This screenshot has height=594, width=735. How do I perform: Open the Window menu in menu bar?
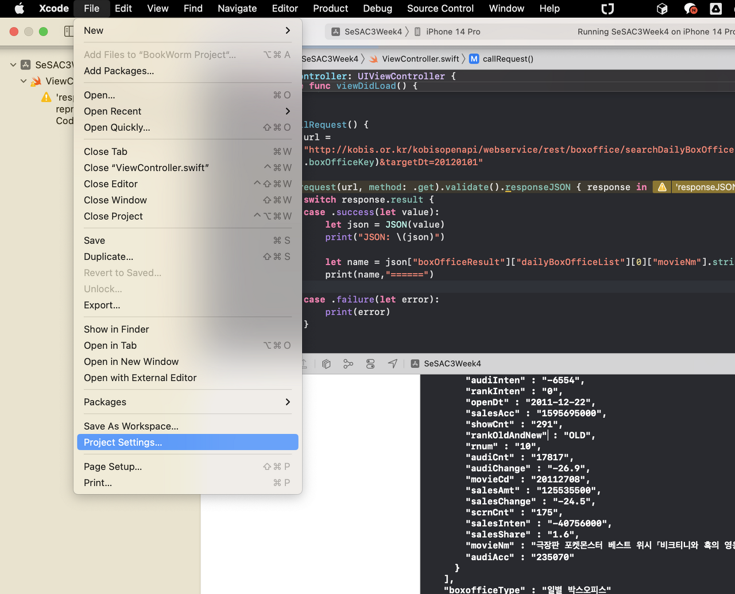coord(506,9)
